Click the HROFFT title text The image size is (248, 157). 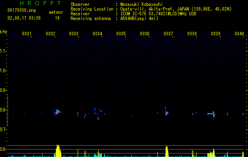click(40, 3)
